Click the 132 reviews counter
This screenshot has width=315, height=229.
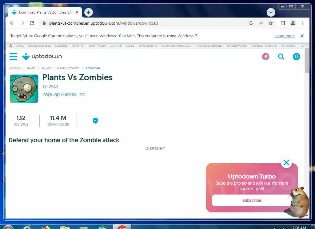click(21, 121)
